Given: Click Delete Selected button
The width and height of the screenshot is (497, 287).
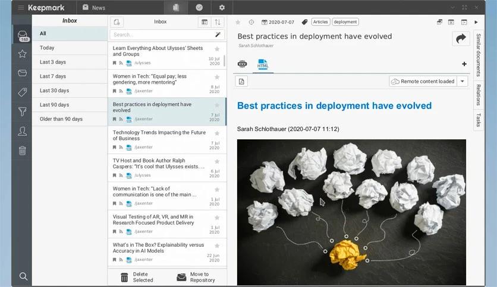Looking at the screenshot, I should 137,277.
